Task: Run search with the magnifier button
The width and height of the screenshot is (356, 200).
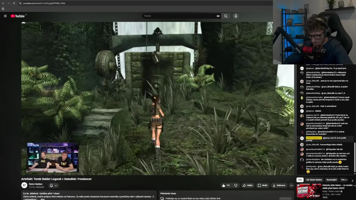Action: point(226,16)
